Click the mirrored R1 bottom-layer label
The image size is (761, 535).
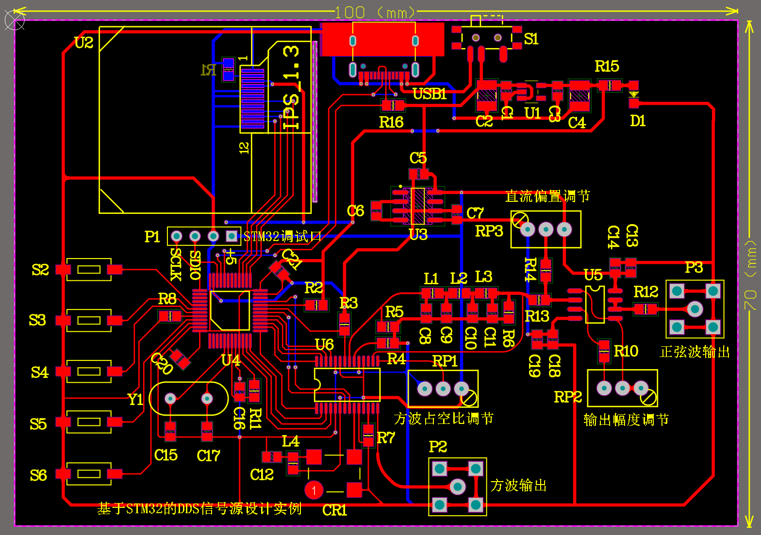pos(209,70)
